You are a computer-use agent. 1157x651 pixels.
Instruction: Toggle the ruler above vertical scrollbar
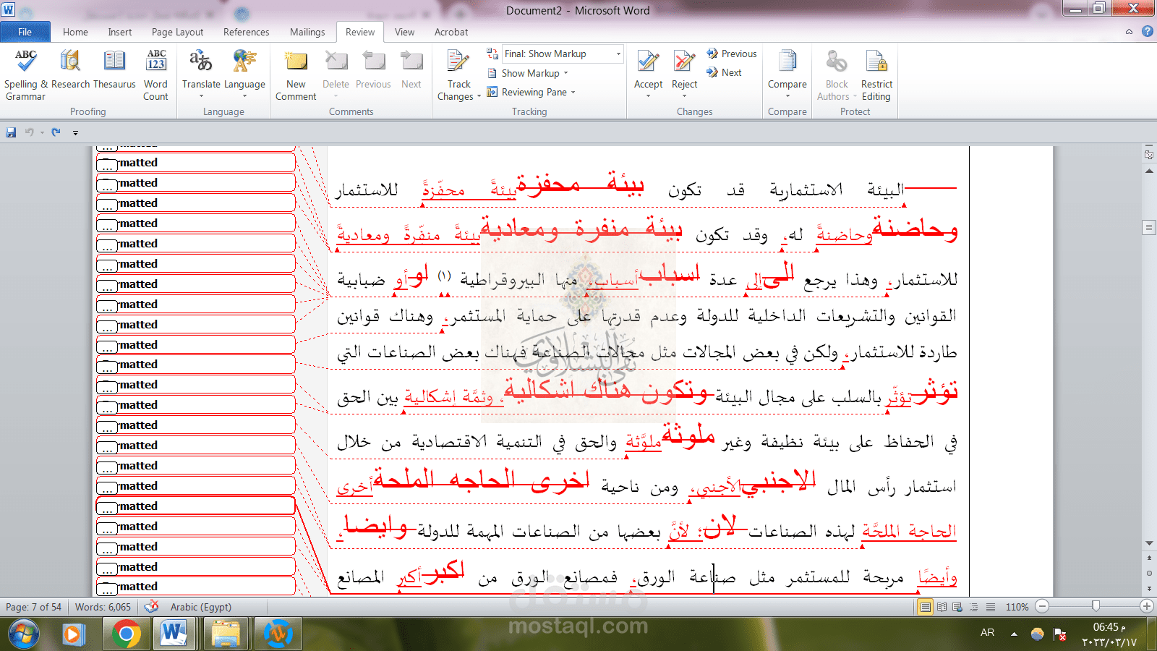1149,155
